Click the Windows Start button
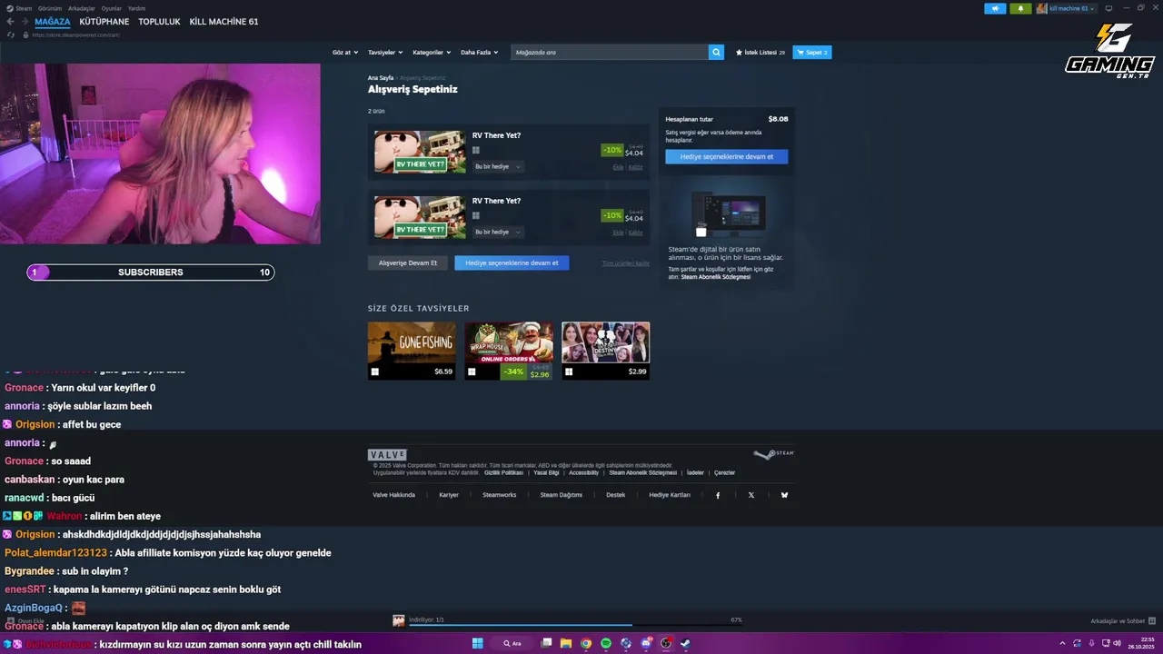 coord(477,643)
